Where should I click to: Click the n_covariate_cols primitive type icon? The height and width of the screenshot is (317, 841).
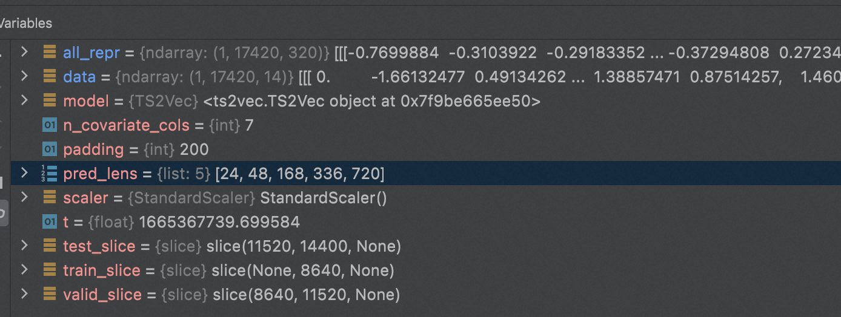[50, 125]
